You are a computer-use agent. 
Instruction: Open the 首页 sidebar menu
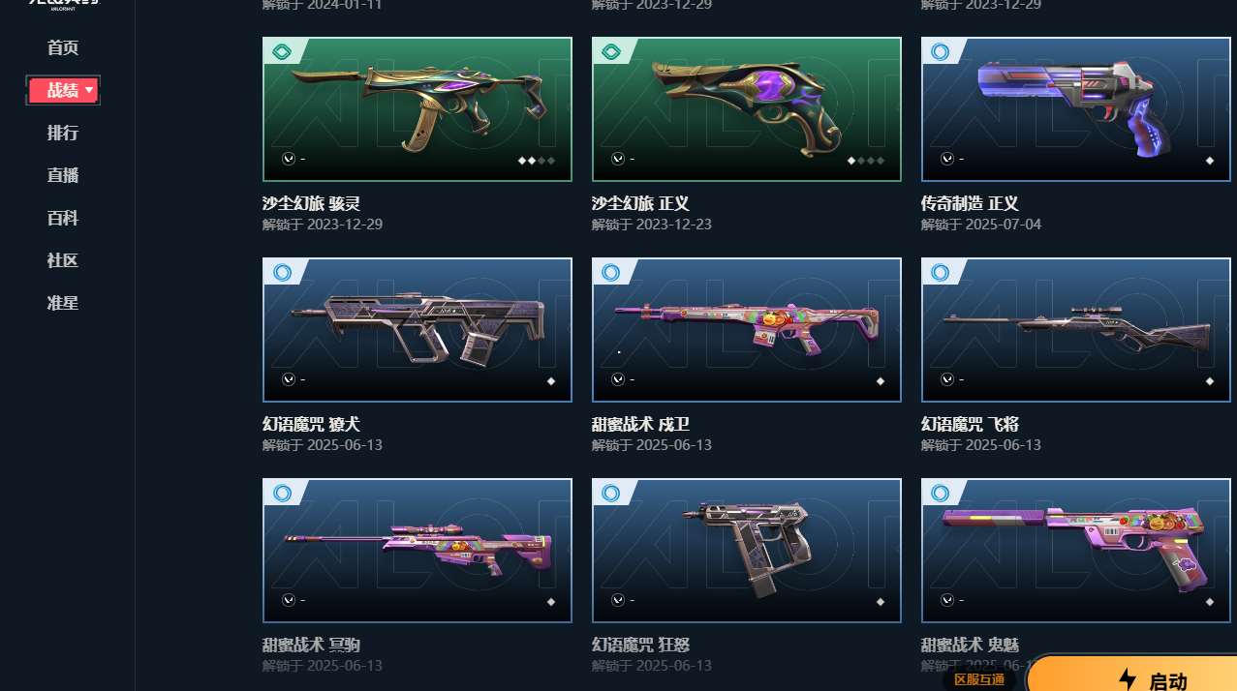[63, 47]
